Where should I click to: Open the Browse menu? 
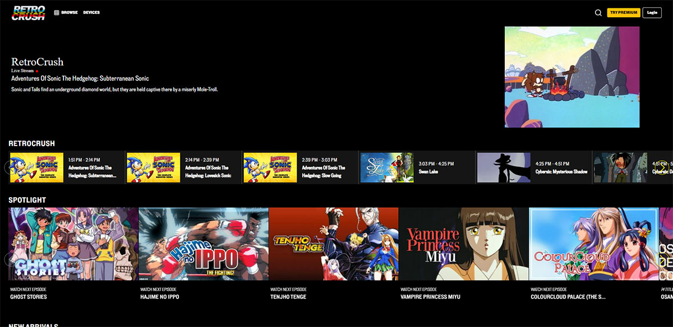70,12
